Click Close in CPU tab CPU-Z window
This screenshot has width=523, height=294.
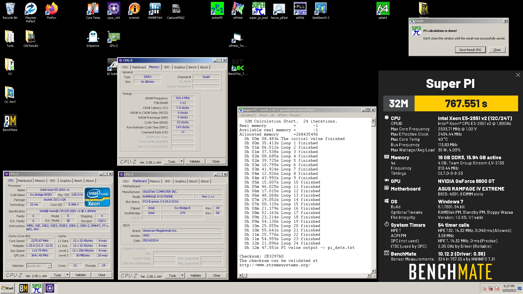pos(102,275)
